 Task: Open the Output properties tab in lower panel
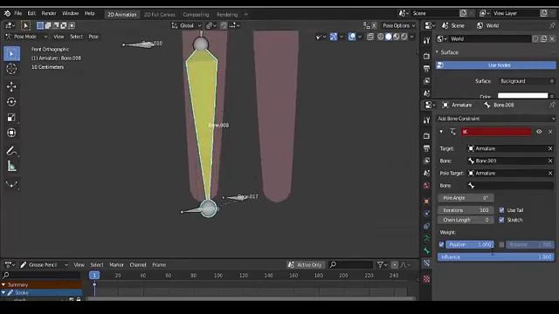pos(427,148)
